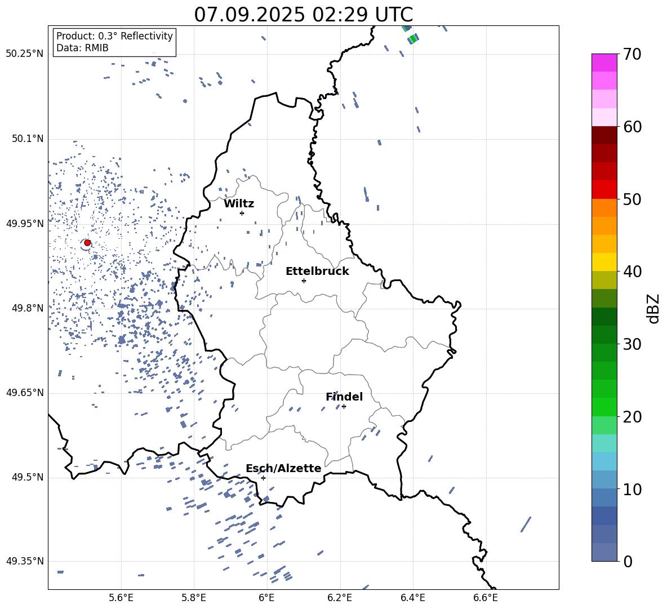Click the Product: 0.3° Reflectivity text
This screenshot has width=667, height=609.
114,36
